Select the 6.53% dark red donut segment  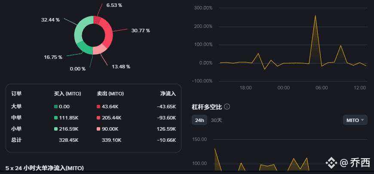click(x=98, y=20)
